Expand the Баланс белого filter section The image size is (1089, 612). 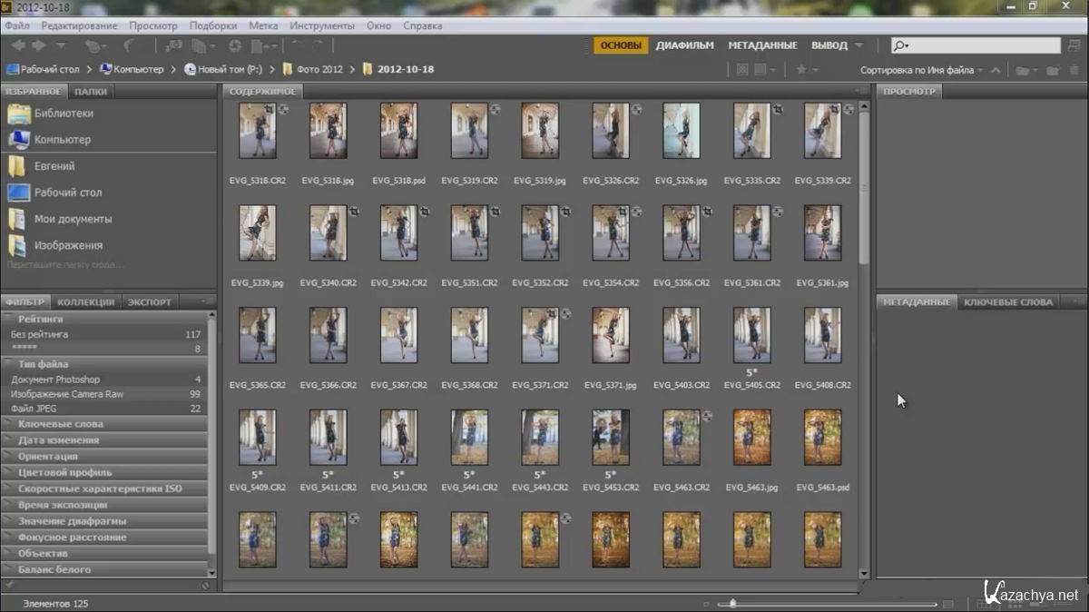click(54, 569)
